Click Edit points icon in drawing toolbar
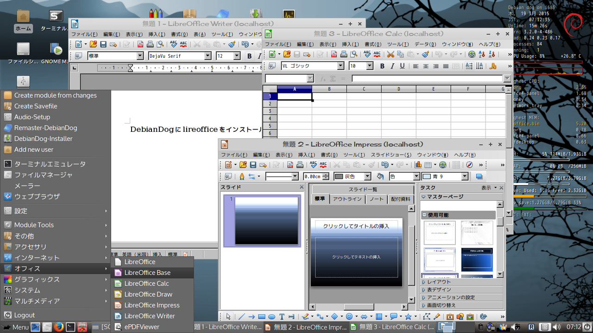 coord(427,317)
